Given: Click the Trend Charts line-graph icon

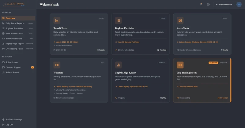Looking at the screenshot, I should point(57,20).
